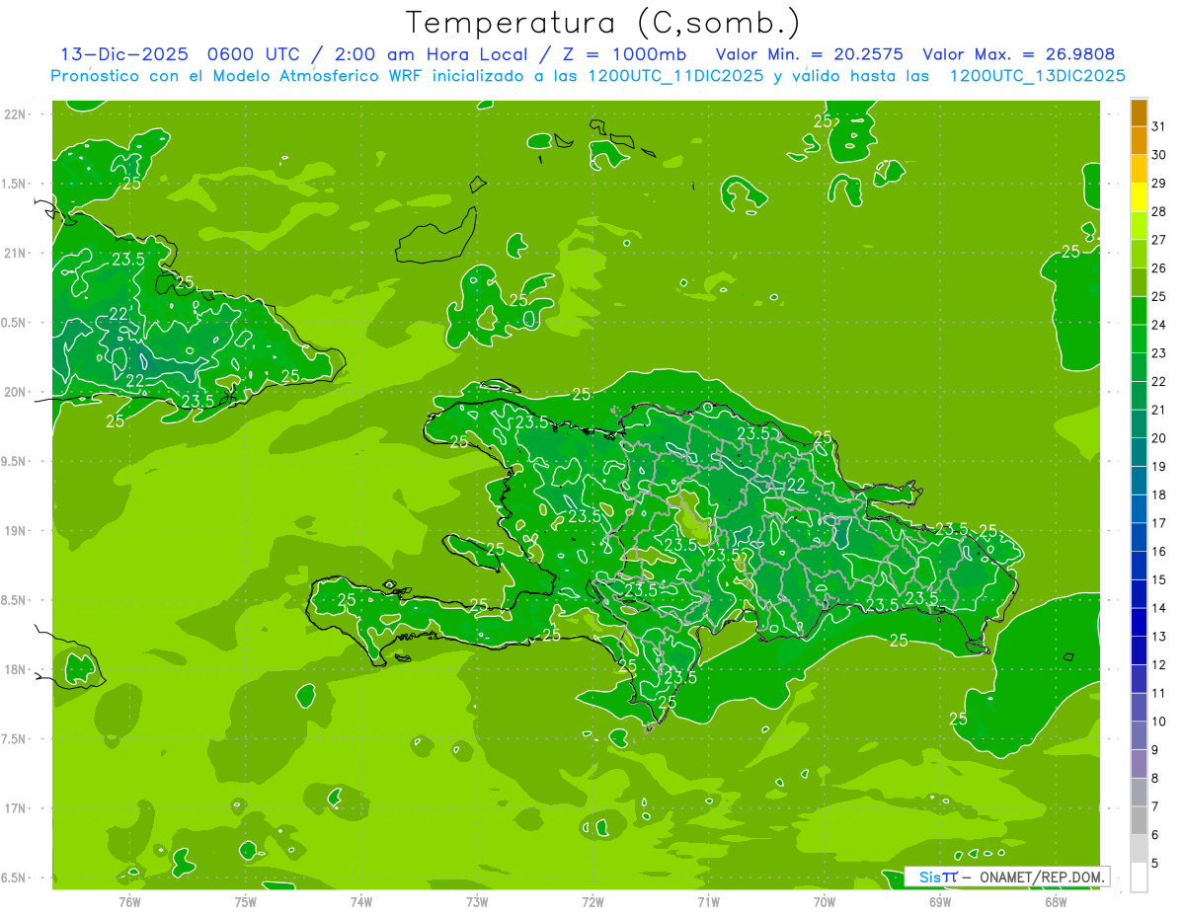Click the "76W" longitude axis label

click(x=129, y=901)
